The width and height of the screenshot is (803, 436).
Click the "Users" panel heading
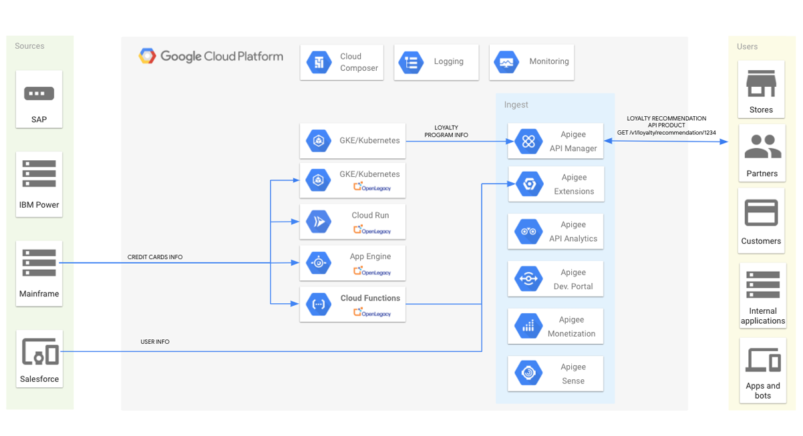coord(747,47)
